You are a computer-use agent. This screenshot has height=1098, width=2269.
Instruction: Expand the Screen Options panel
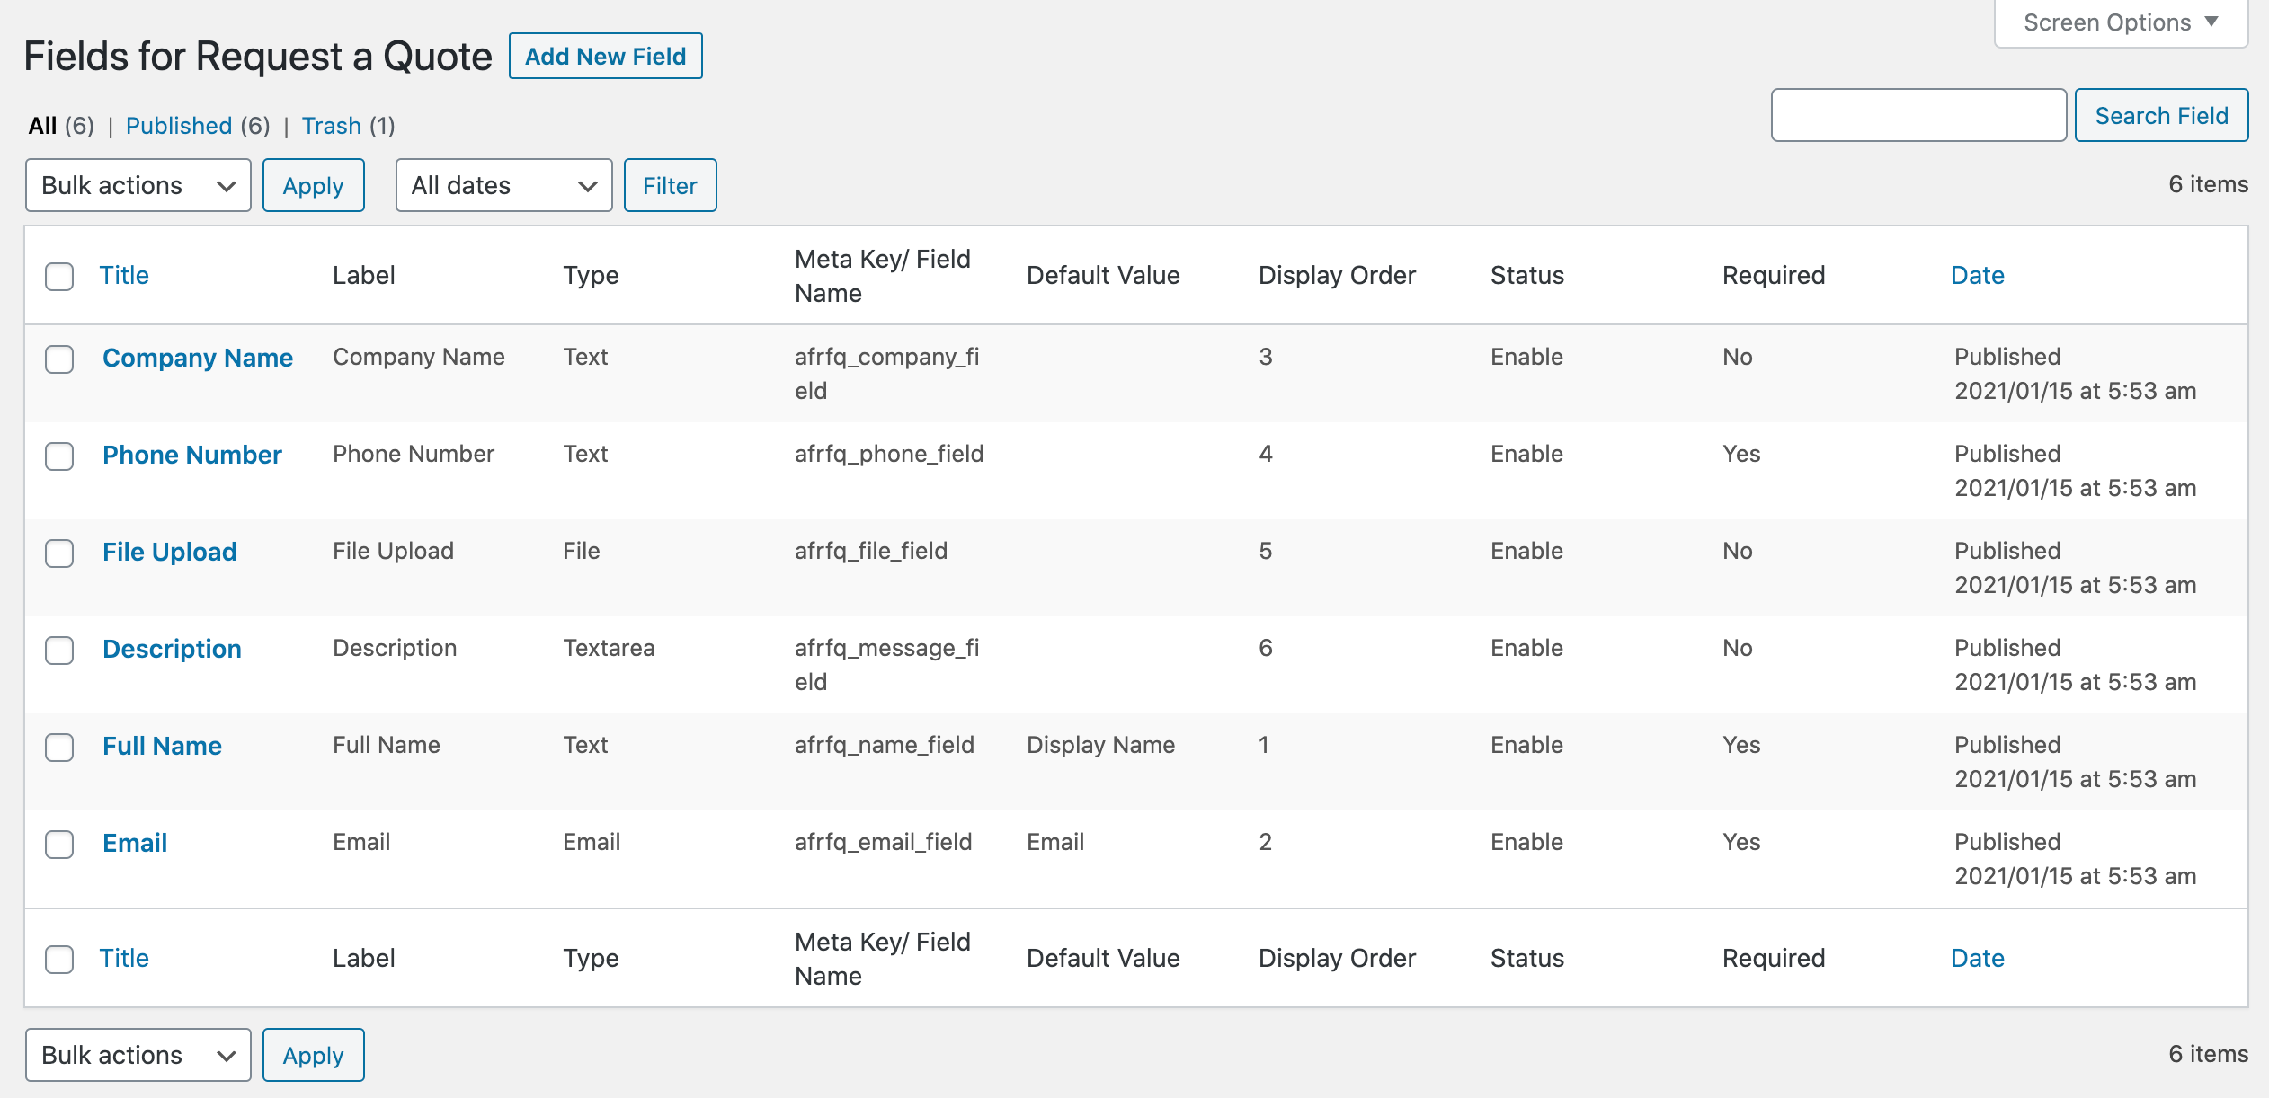(2120, 22)
